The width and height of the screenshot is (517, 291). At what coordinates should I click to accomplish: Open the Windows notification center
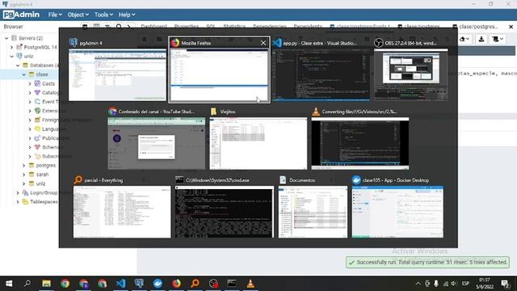point(505,284)
